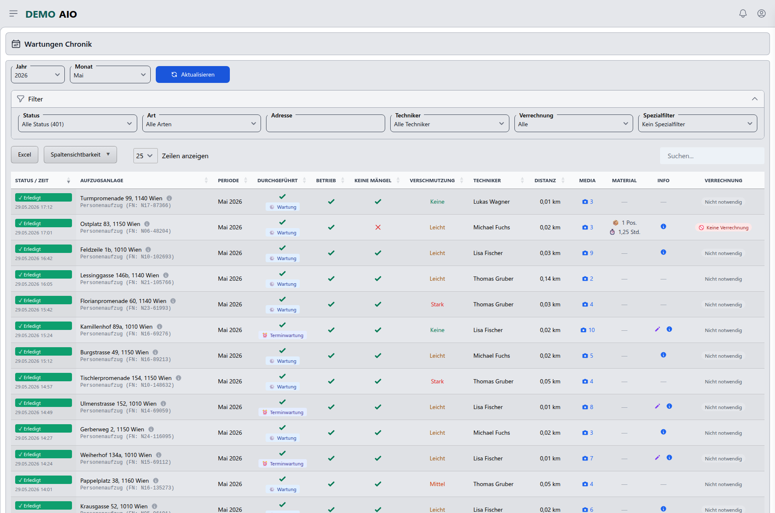The width and height of the screenshot is (775, 513).
Task: Open the Monat dropdown showing Mai
Action: click(x=110, y=75)
